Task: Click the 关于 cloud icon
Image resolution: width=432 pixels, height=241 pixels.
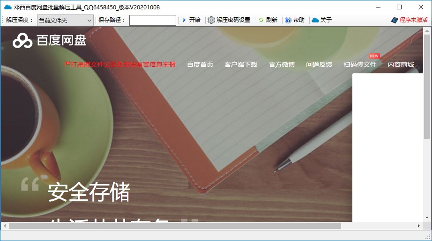Action: [315, 20]
